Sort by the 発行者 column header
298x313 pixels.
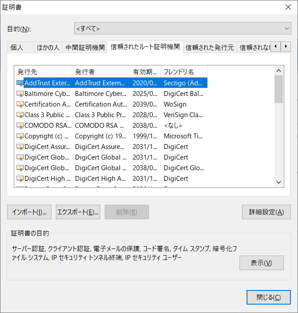[101, 72]
